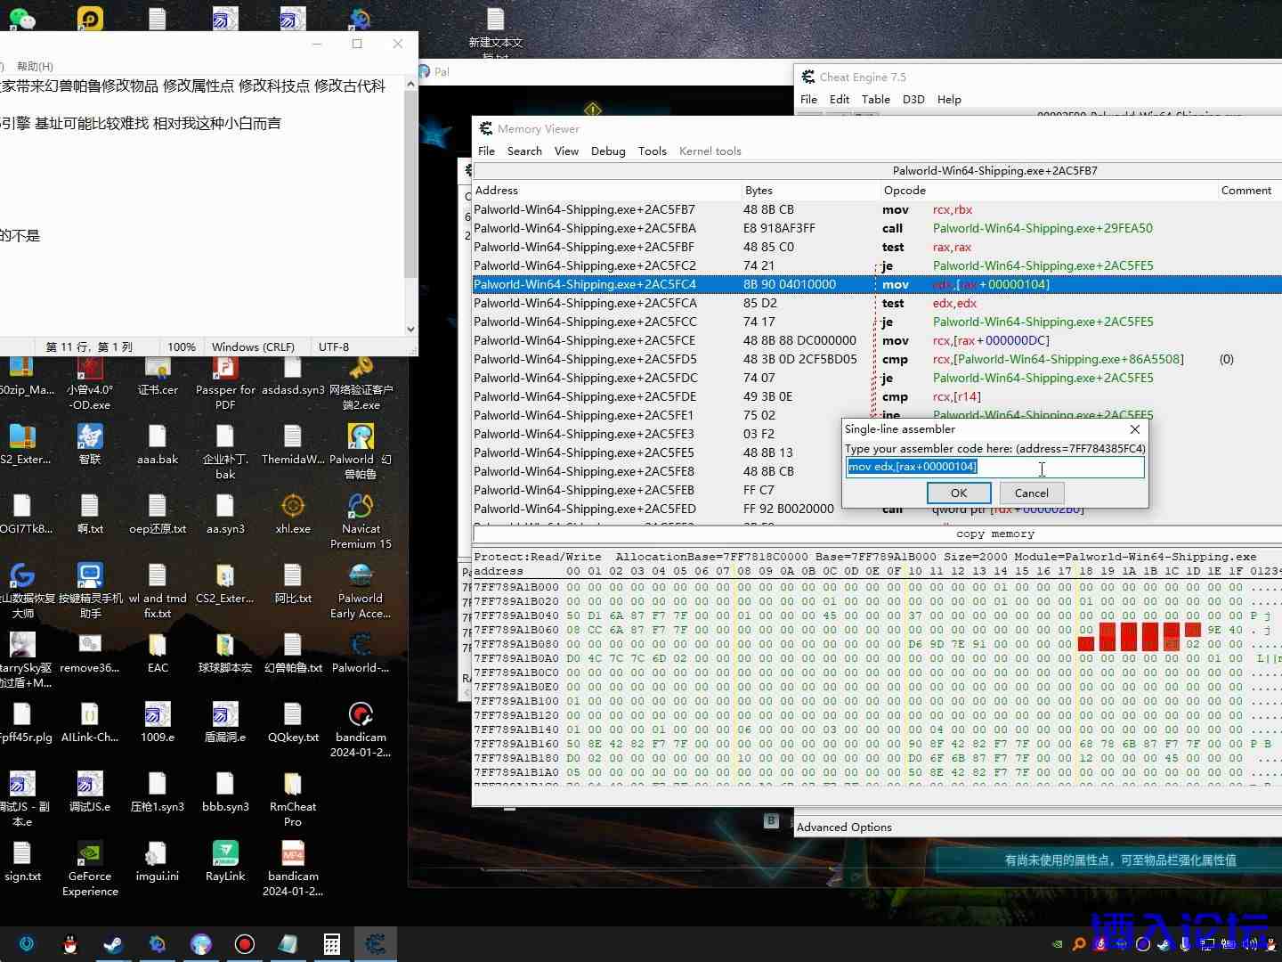Open Steam from the taskbar

[113, 944]
